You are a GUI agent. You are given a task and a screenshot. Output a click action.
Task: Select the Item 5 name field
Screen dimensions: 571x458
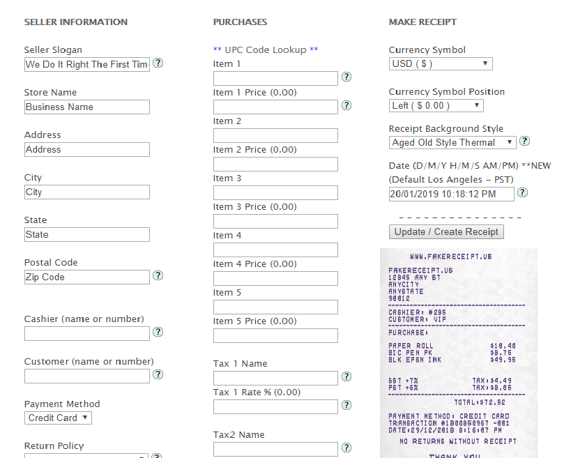pos(275,307)
